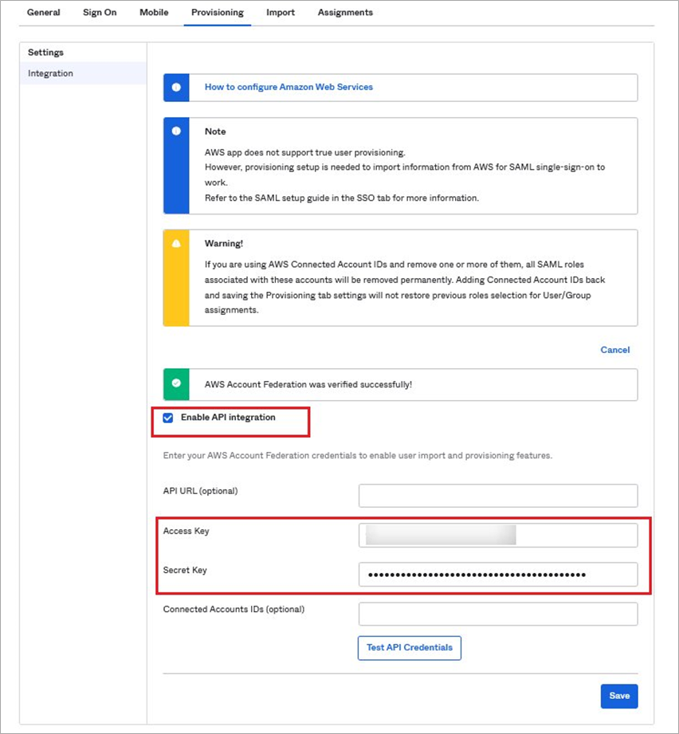Click Cancel link
Screen dimensions: 679x734
[615, 350]
